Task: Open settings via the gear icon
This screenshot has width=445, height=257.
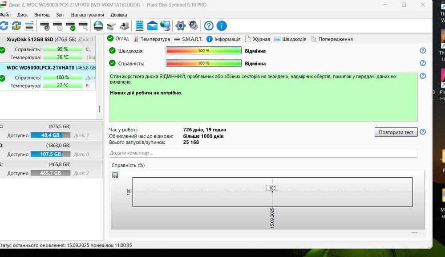Action: tap(180, 26)
